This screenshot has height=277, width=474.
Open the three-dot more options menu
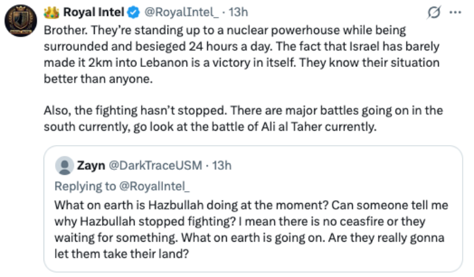[x=455, y=13]
